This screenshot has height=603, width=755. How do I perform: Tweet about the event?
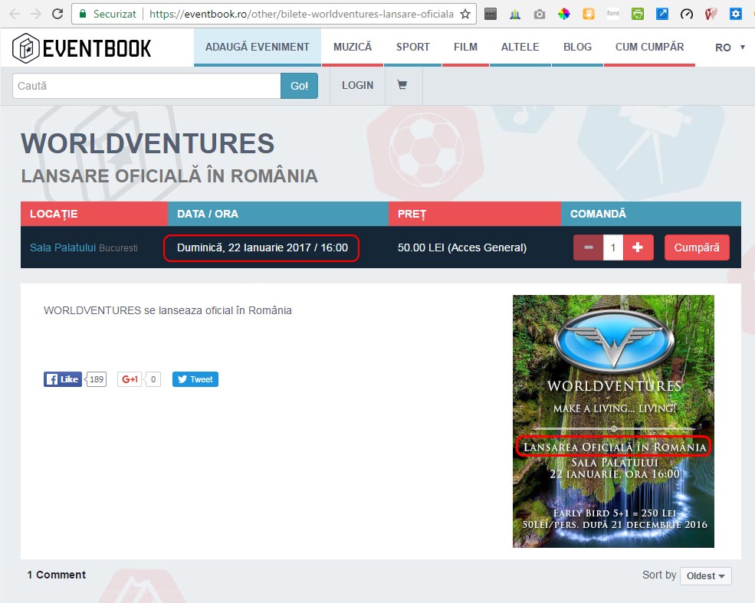point(195,379)
